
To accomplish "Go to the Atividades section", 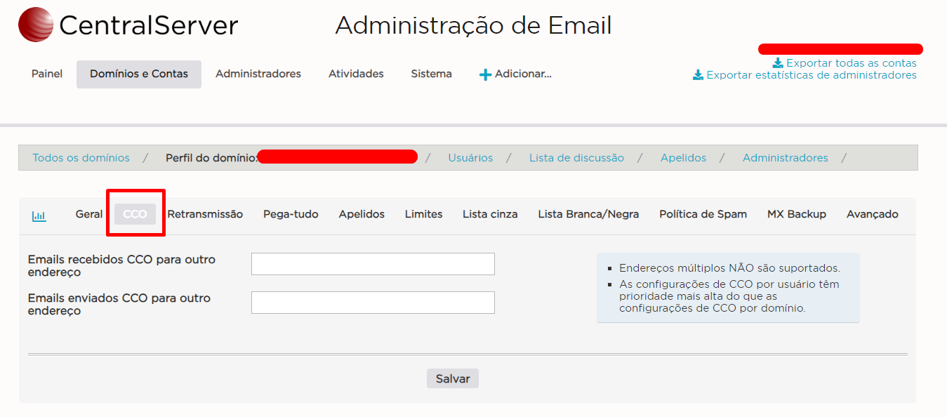I will 355,74.
